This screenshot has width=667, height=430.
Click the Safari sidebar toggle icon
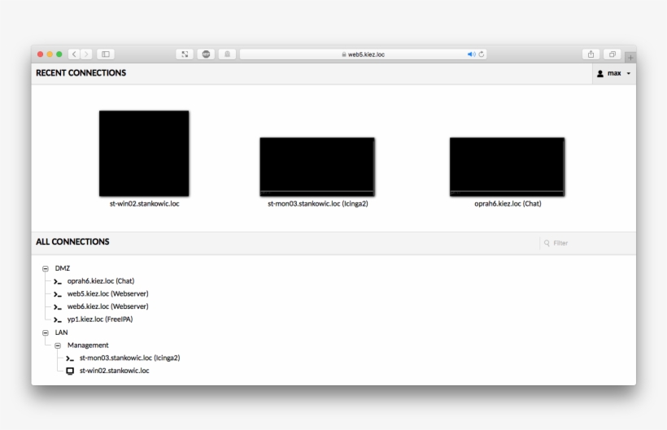point(105,54)
